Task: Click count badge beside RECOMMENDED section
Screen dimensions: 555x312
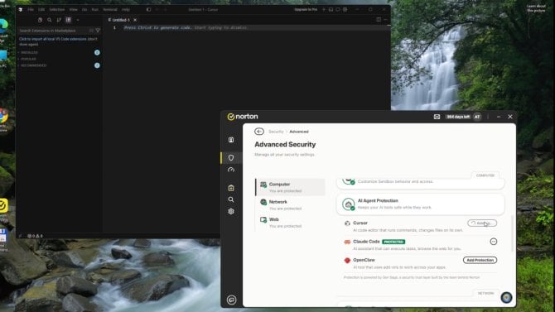Action: point(97,65)
